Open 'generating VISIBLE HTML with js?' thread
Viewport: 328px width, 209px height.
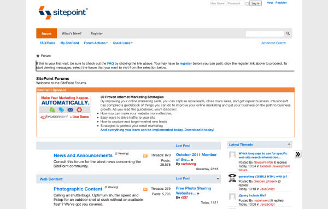pyautogui.click(x=263, y=177)
